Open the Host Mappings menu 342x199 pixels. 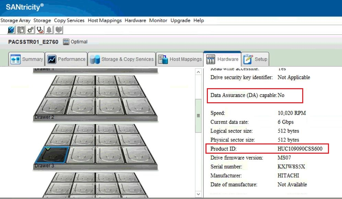[x=105, y=21]
